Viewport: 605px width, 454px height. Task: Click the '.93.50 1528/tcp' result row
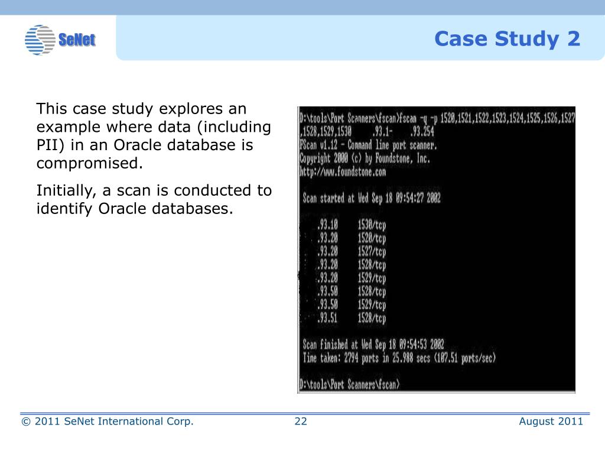pyautogui.click(x=352, y=291)
